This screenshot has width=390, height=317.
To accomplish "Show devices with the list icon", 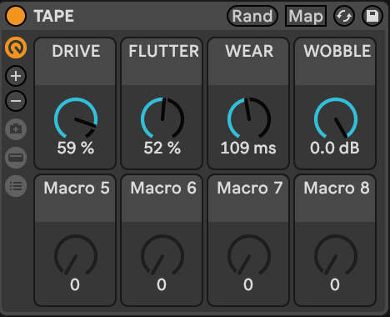I will [x=16, y=186].
